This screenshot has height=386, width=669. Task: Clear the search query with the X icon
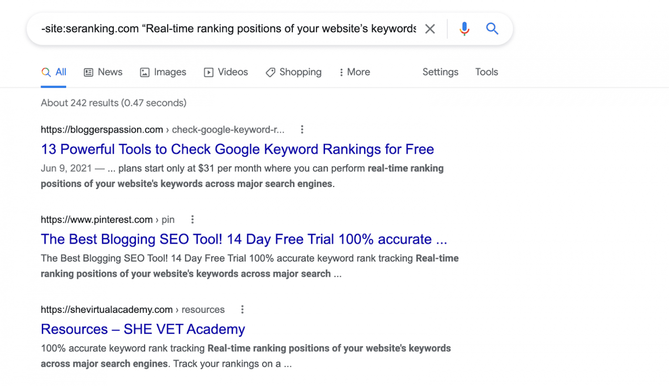point(430,28)
